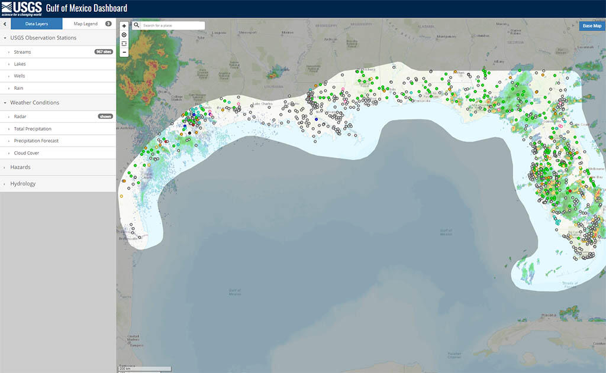Open the Data Layers tab

[36, 24]
